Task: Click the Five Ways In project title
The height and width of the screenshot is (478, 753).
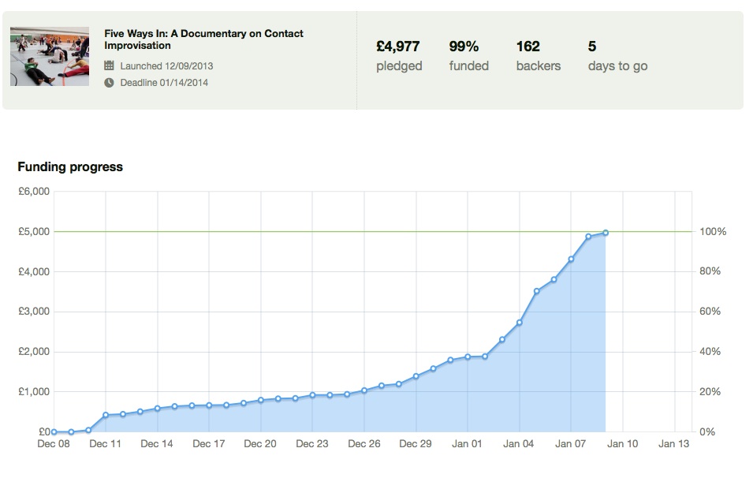Action: (203, 39)
